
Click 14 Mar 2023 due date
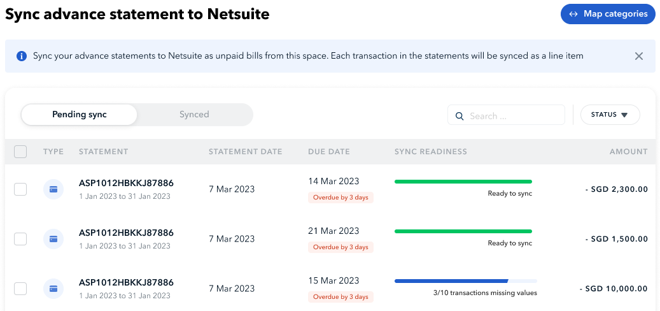[334, 181]
